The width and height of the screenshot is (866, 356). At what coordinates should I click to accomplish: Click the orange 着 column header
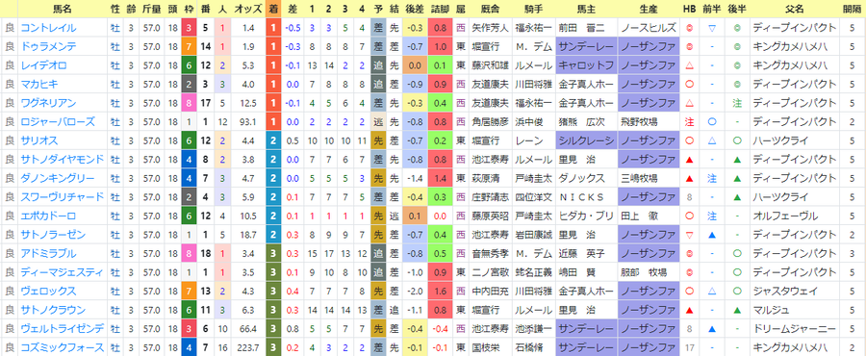click(x=273, y=9)
